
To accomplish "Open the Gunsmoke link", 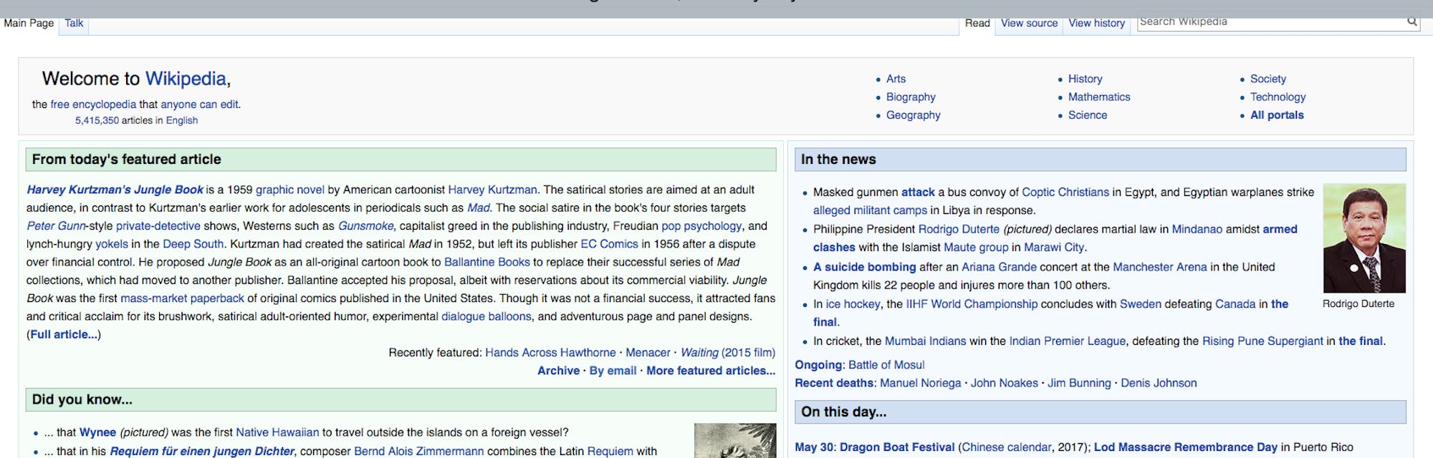I will 365,226.
